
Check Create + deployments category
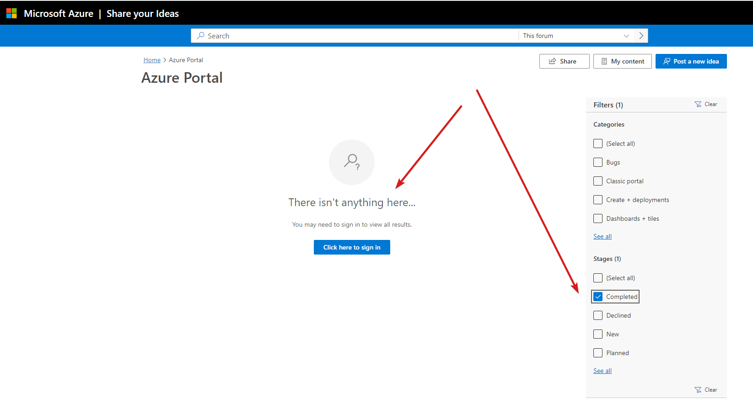pos(598,200)
